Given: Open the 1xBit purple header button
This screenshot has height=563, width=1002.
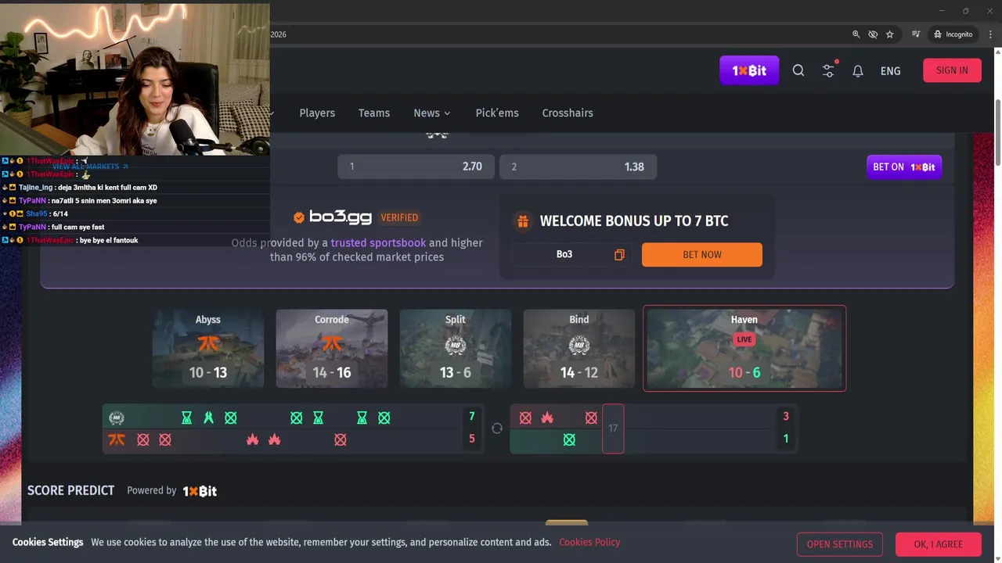Looking at the screenshot, I should [x=749, y=70].
